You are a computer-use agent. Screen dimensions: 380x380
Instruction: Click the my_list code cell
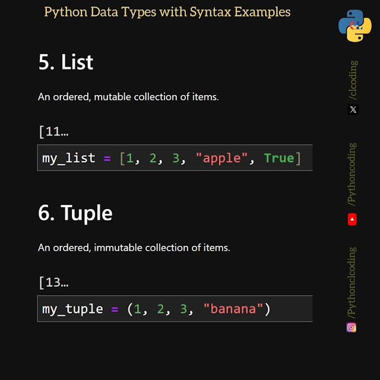click(175, 158)
